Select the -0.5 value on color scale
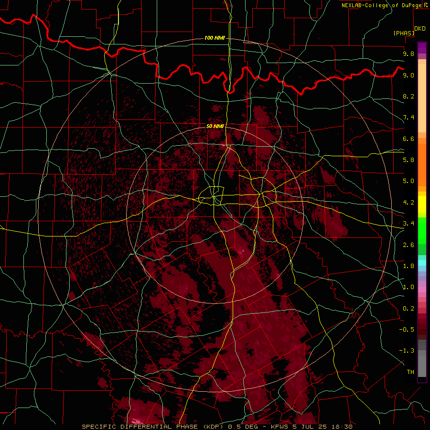Screen dimensions: 430x430 (x=407, y=330)
